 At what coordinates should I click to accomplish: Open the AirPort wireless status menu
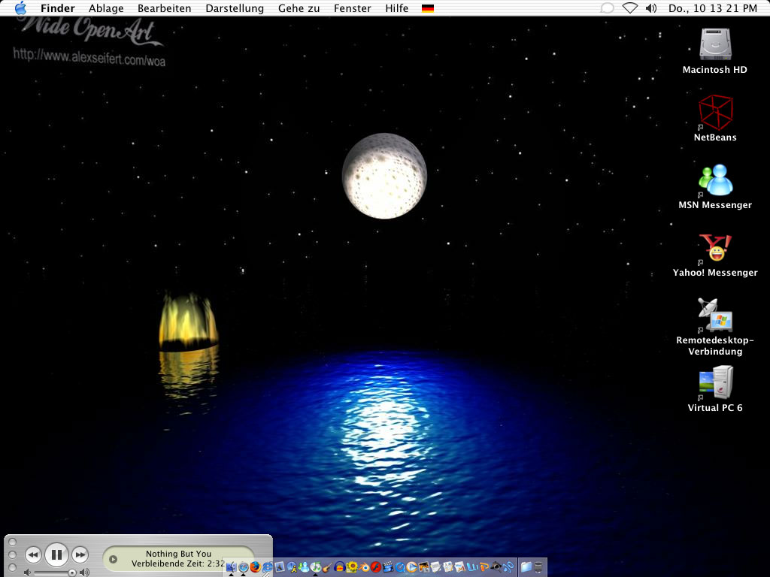tap(630, 8)
